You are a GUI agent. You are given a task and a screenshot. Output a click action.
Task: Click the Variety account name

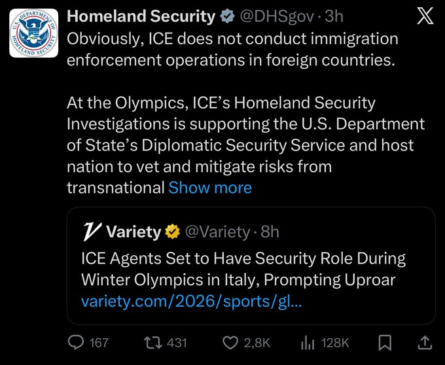click(x=133, y=232)
